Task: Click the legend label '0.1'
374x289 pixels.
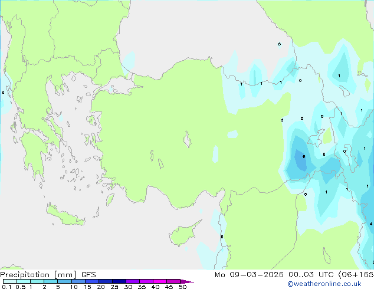Action: pyautogui.click(x=6, y=287)
